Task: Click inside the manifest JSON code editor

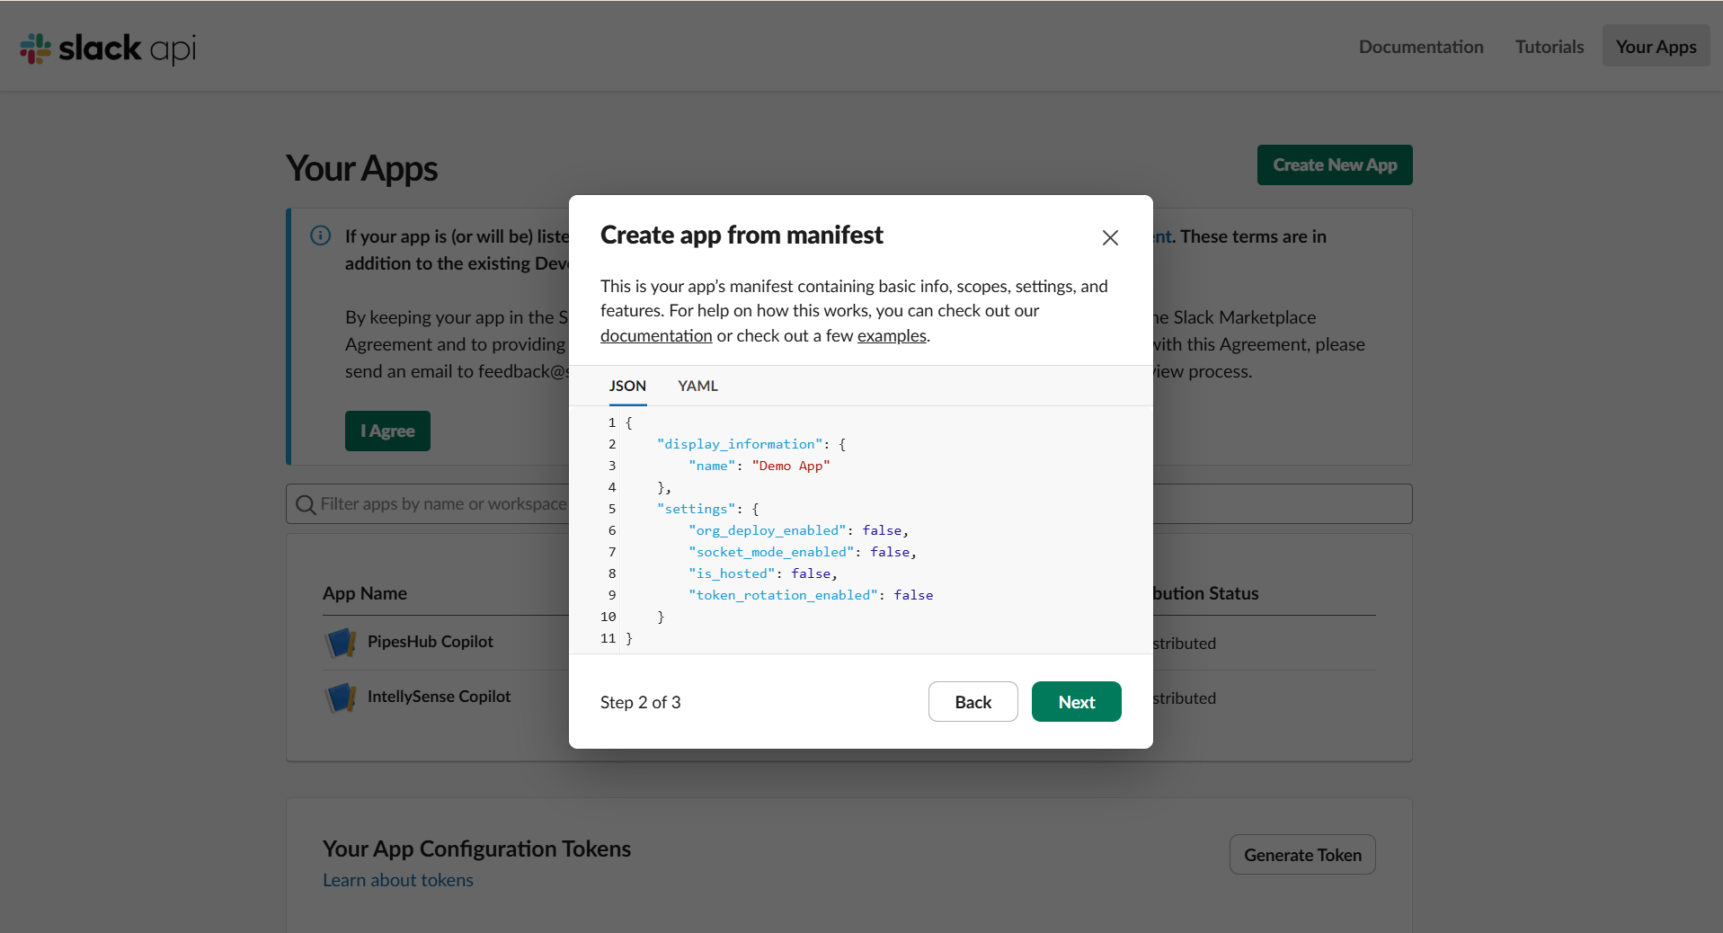Action: coord(860,530)
